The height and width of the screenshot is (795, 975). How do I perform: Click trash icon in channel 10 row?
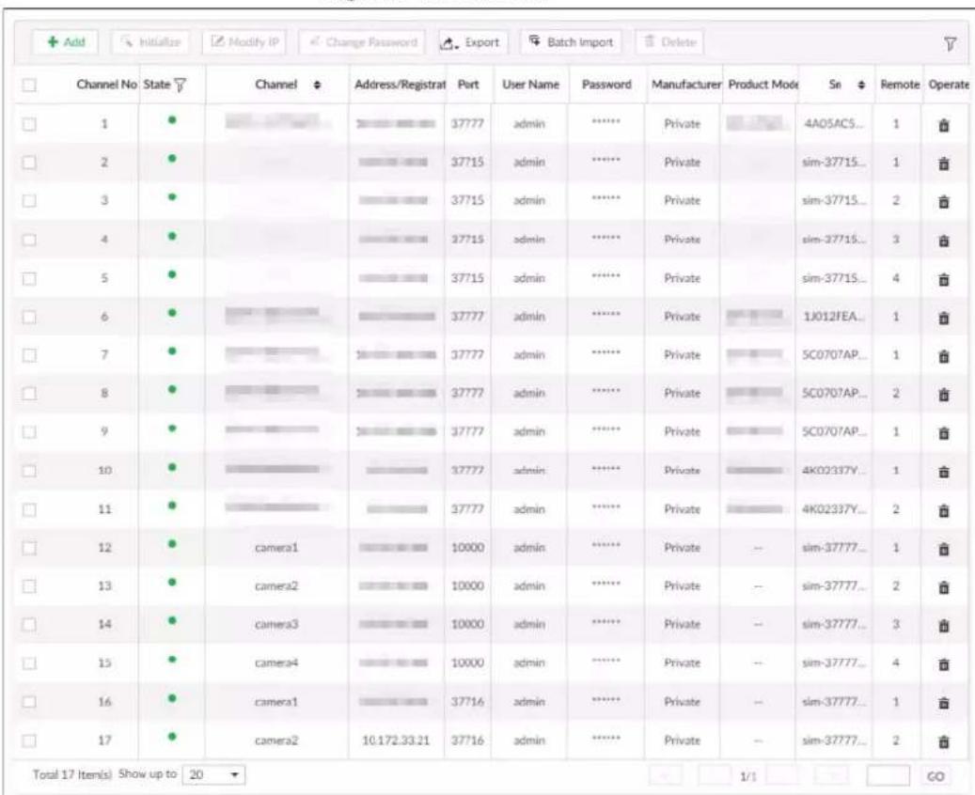coord(943,472)
